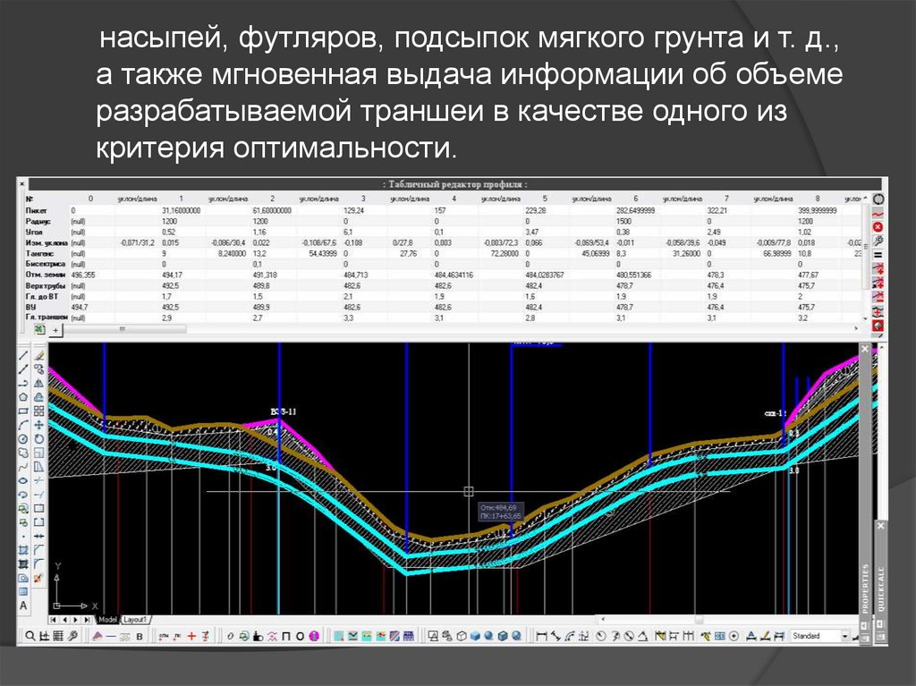Click the 1500 radius cell
Image resolution: width=916 pixels, height=686 pixels.
[623, 222]
